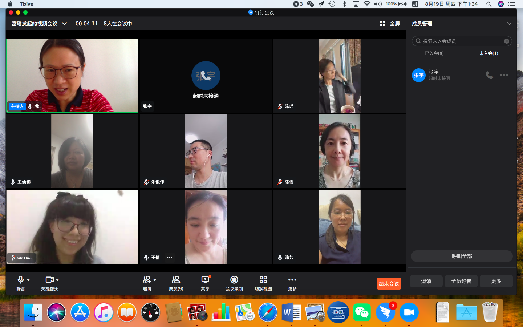This screenshot has height=327, width=523.
Task: Expand the 富瑜发起的视频会议 title dropdown
Action: point(64,24)
